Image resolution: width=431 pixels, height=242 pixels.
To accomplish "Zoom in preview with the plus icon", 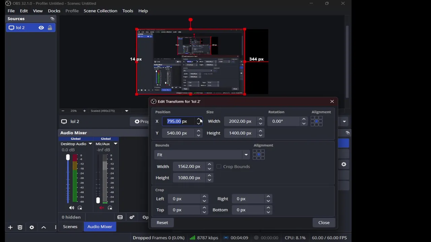I will [x=84, y=111].
